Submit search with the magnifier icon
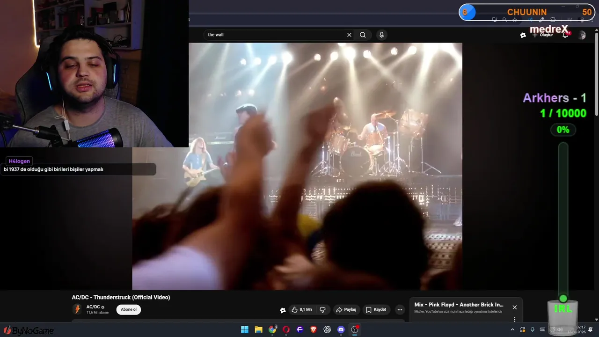Screen dimensions: 599x337 tap(363, 35)
